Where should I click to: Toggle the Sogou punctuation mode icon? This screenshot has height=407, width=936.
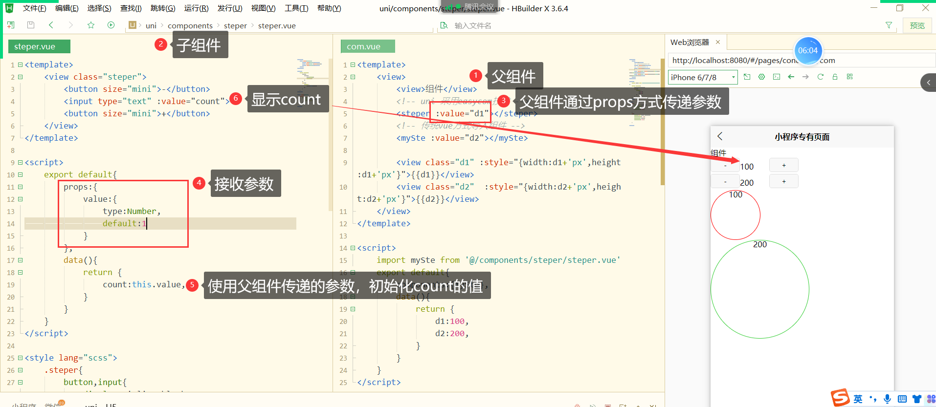[873, 399]
